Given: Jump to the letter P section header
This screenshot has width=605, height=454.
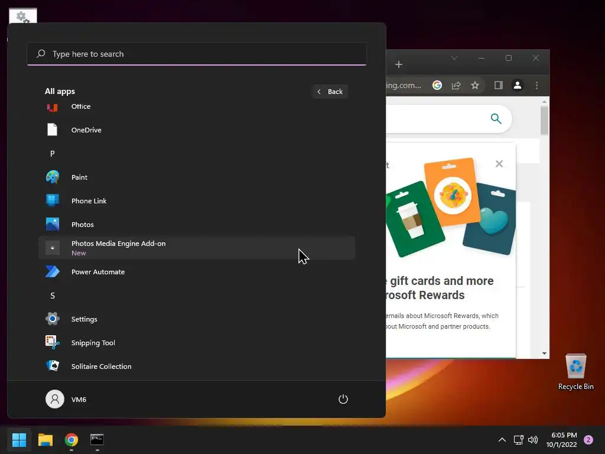Looking at the screenshot, I should (53, 154).
